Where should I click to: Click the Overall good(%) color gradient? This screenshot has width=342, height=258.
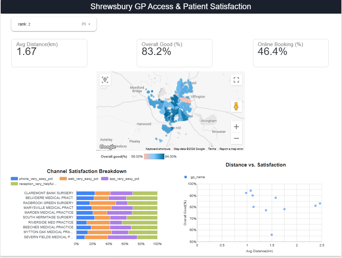(x=154, y=157)
